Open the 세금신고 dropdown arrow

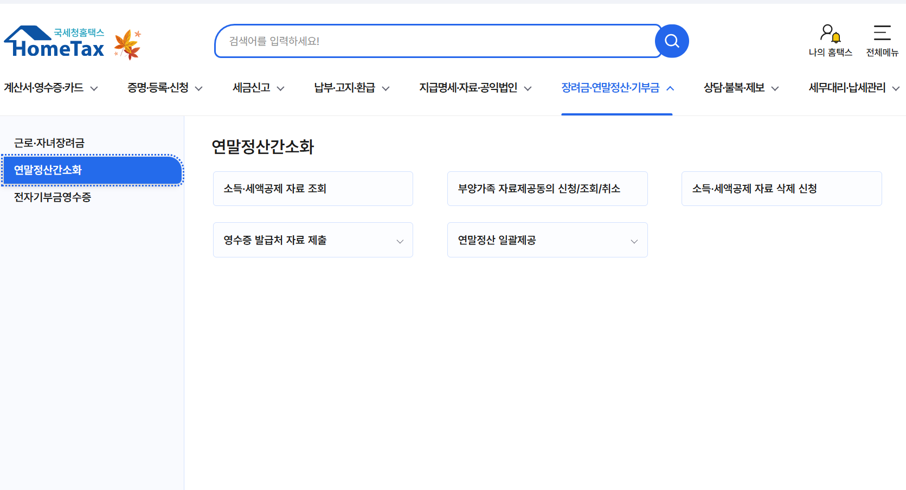pyautogui.click(x=281, y=88)
